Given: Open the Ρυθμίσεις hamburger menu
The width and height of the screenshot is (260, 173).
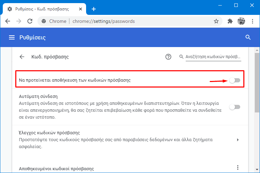Looking at the screenshot, I should point(12,37).
